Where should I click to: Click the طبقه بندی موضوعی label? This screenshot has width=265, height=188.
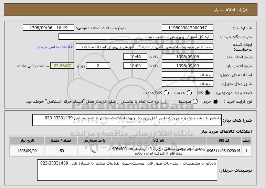pyautogui.click(x=234, y=93)
